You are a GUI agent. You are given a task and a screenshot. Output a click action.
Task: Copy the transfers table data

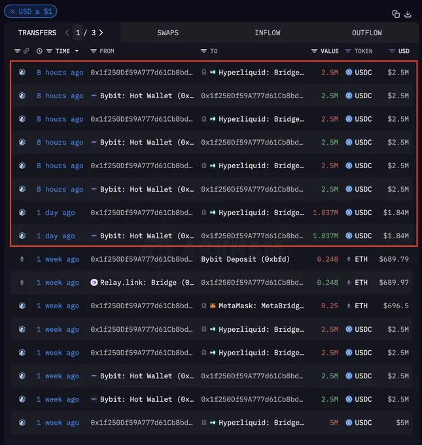tap(396, 14)
